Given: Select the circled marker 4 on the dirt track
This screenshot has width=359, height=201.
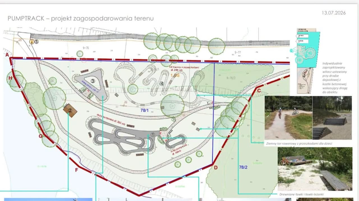Looking at the screenshot, I should pos(162,83).
